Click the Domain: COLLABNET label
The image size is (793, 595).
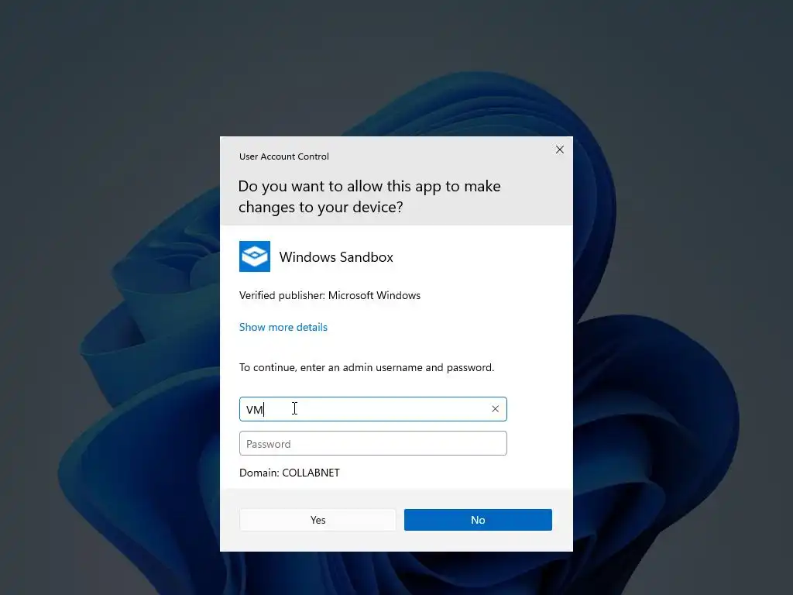pos(290,473)
